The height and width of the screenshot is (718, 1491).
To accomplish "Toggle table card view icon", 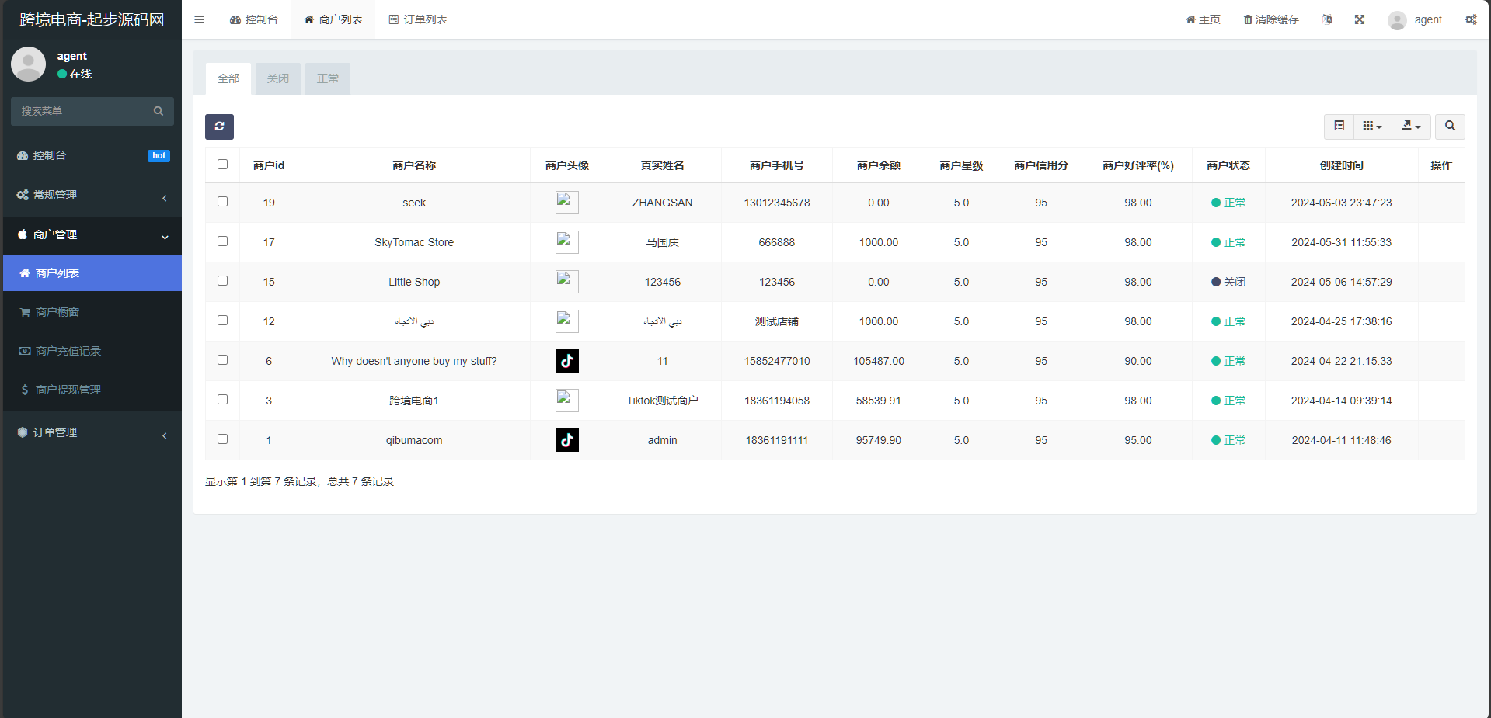I will (x=1339, y=126).
